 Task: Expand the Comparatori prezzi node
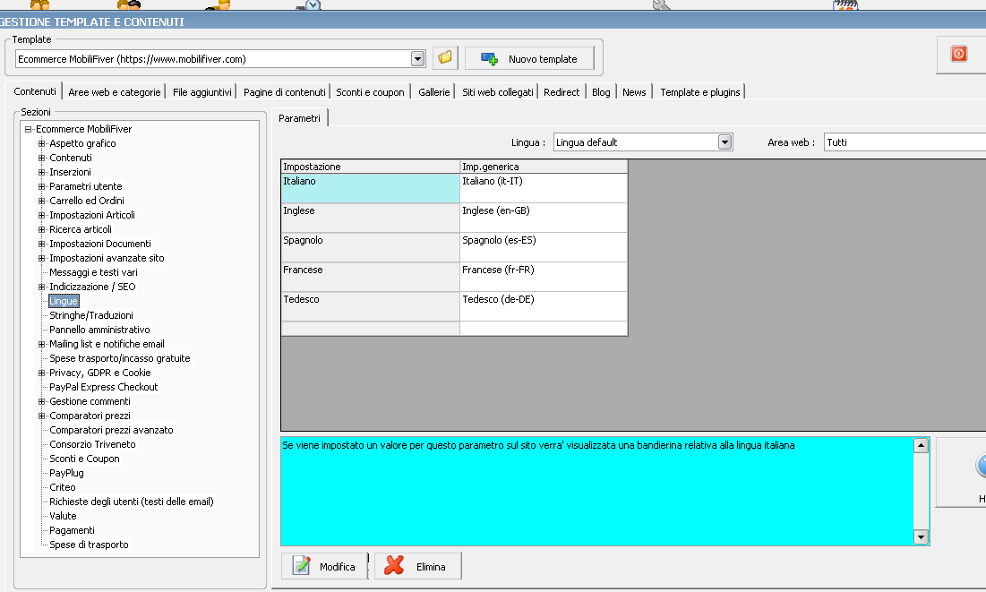41,416
